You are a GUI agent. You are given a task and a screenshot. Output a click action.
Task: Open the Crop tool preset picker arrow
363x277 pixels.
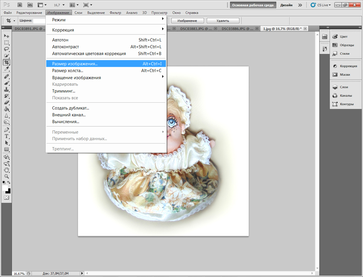14,21
